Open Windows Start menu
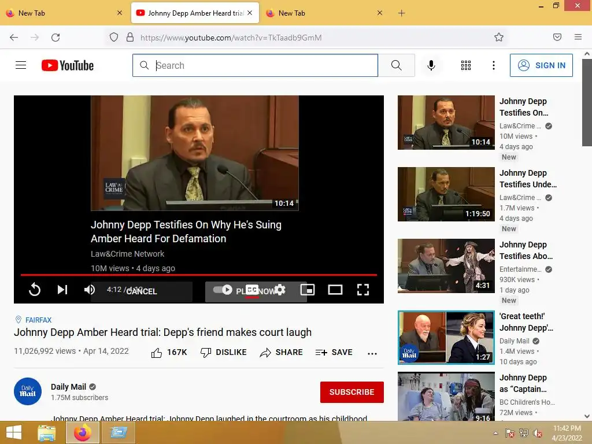 [x=14, y=432]
